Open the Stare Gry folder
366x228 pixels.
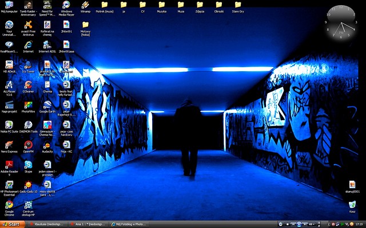coord(238,7)
